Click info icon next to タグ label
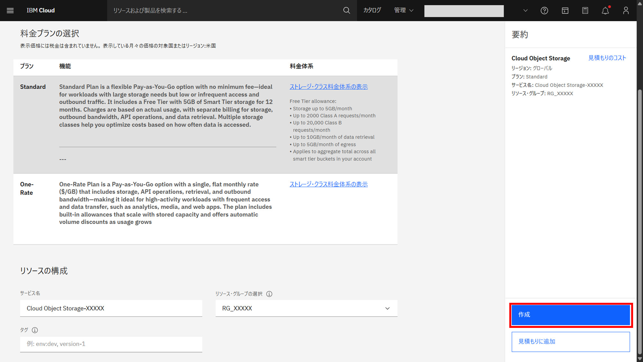Image resolution: width=643 pixels, height=362 pixels. pos(35,330)
